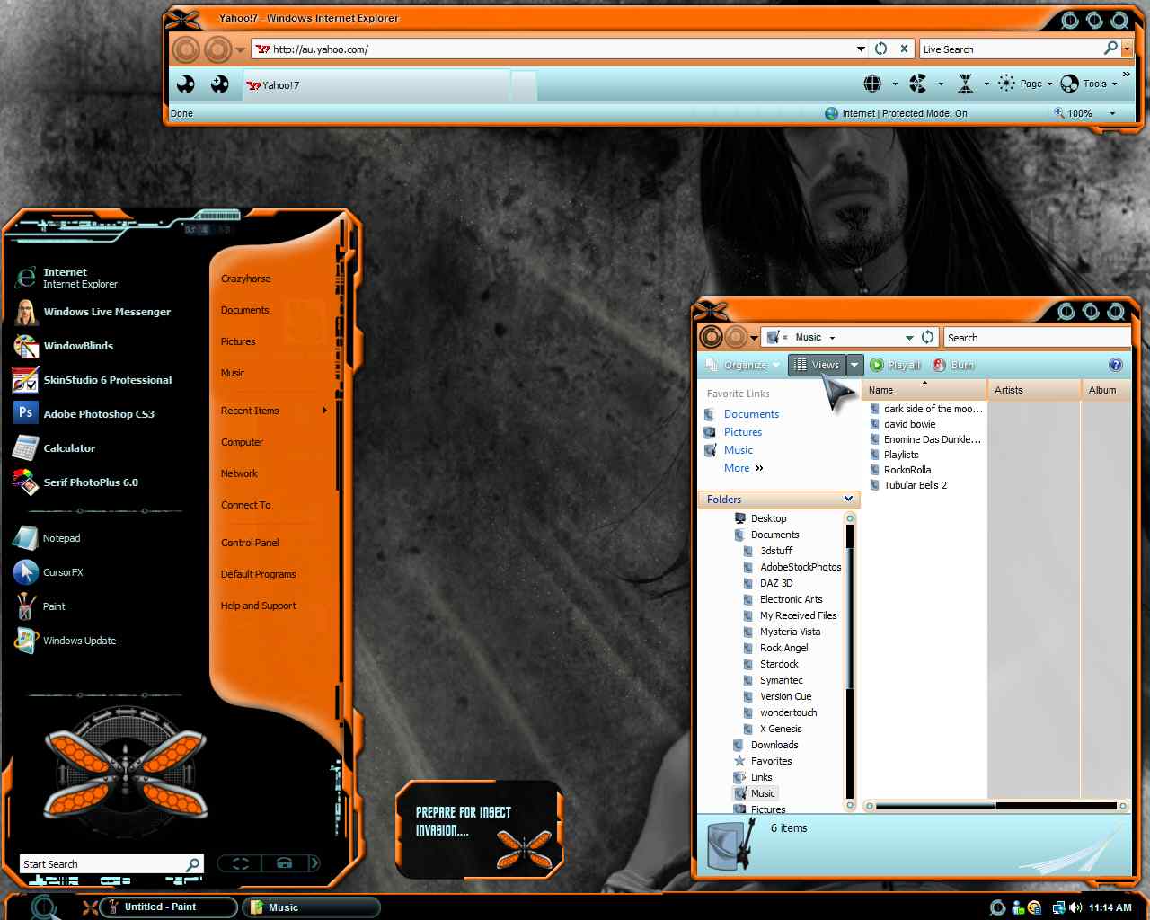Click the Home globe icon in IE toolbar

click(x=872, y=84)
